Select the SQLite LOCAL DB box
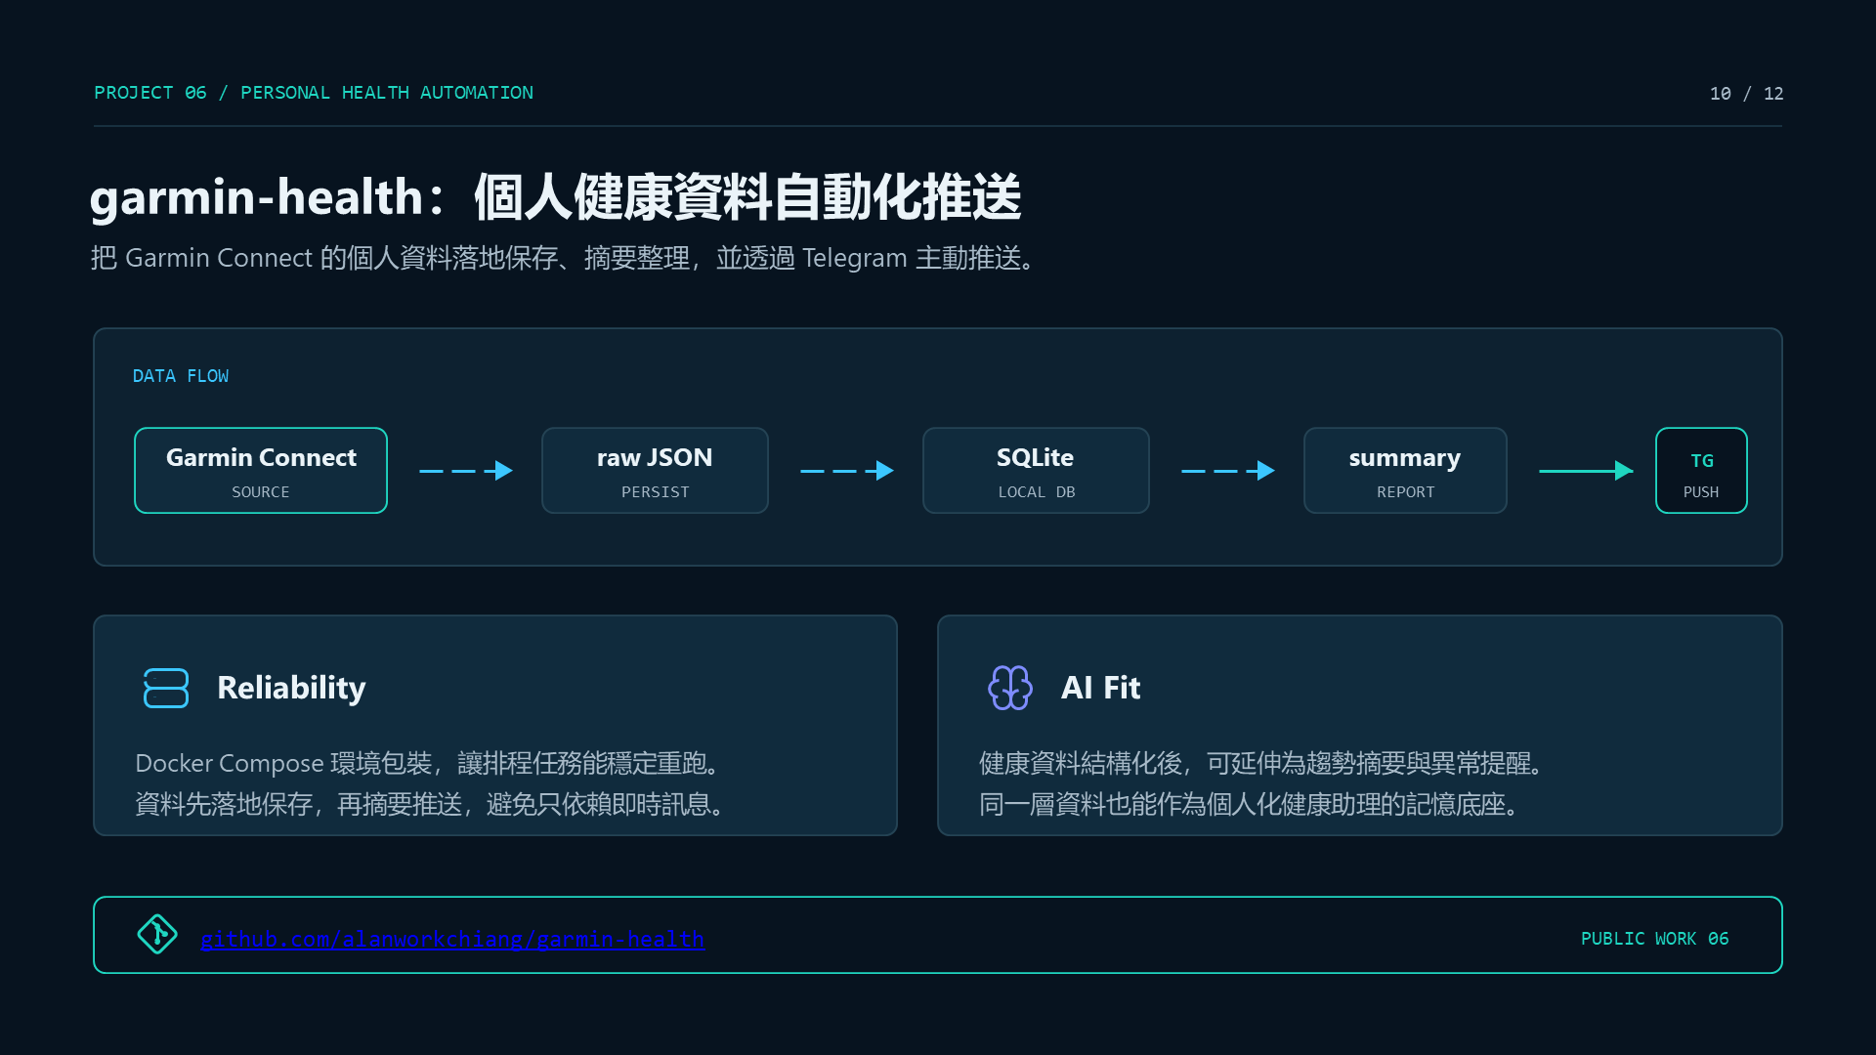This screenshot has width=1876, height=1055. click(x=1036, y=471)
